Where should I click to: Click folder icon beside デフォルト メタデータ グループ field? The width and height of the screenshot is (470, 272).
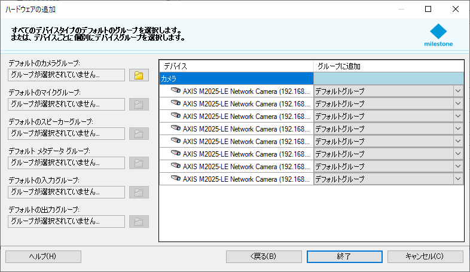(139, 163)
